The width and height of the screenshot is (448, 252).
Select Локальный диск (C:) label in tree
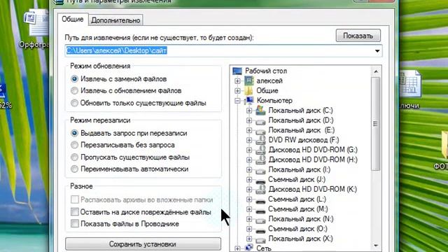(300, 111)
